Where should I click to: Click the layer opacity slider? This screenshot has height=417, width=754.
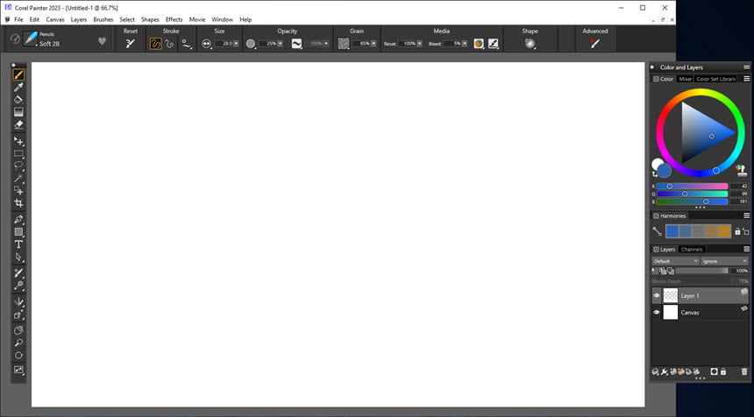(x=701, y=271)
